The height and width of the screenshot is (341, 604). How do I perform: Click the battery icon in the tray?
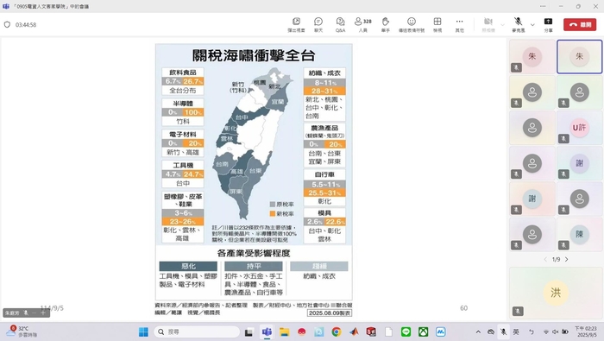tap(564, 332)
